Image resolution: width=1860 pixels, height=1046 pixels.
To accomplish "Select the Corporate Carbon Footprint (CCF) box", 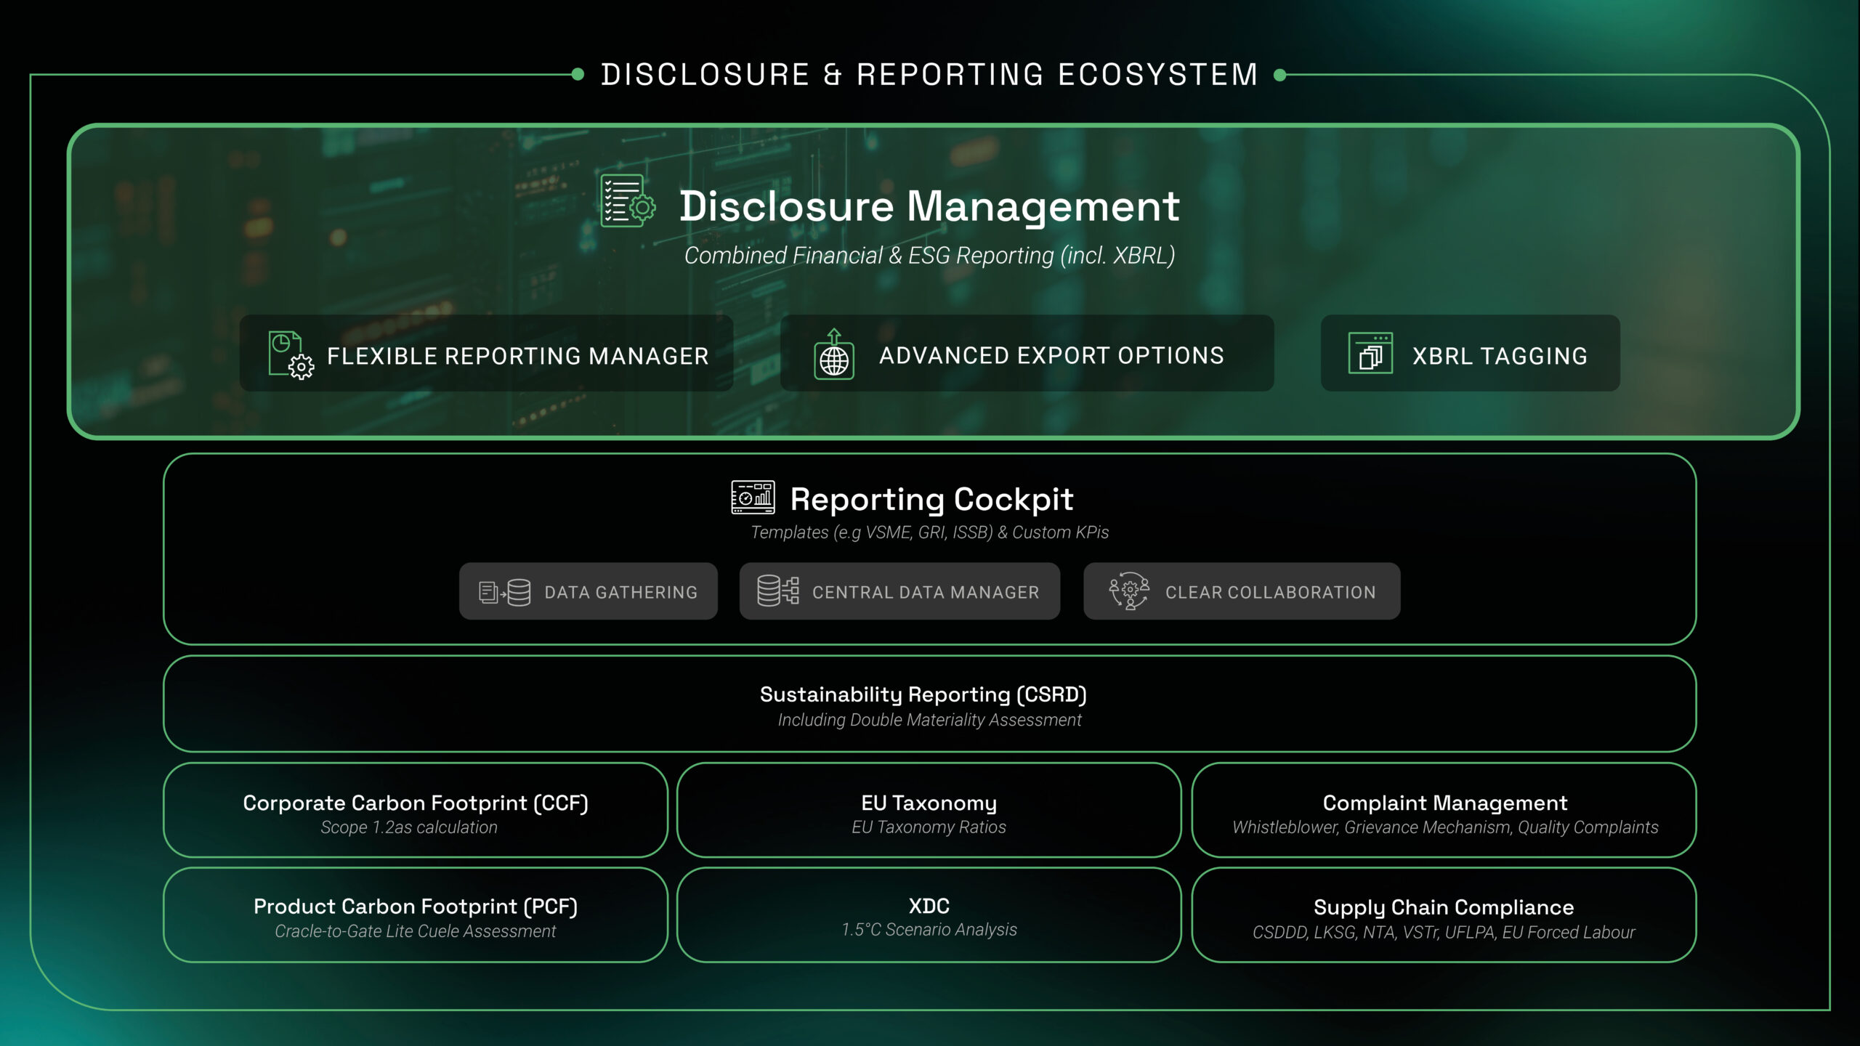I will 415,811.
